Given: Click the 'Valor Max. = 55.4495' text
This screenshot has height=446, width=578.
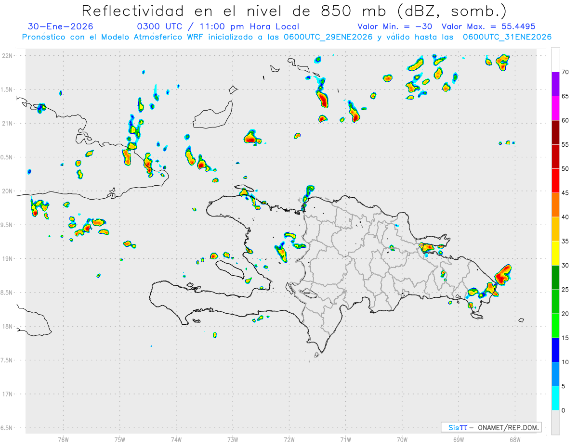Looking at the screenshot, I should pyautogui.click(x=488, y=26).
